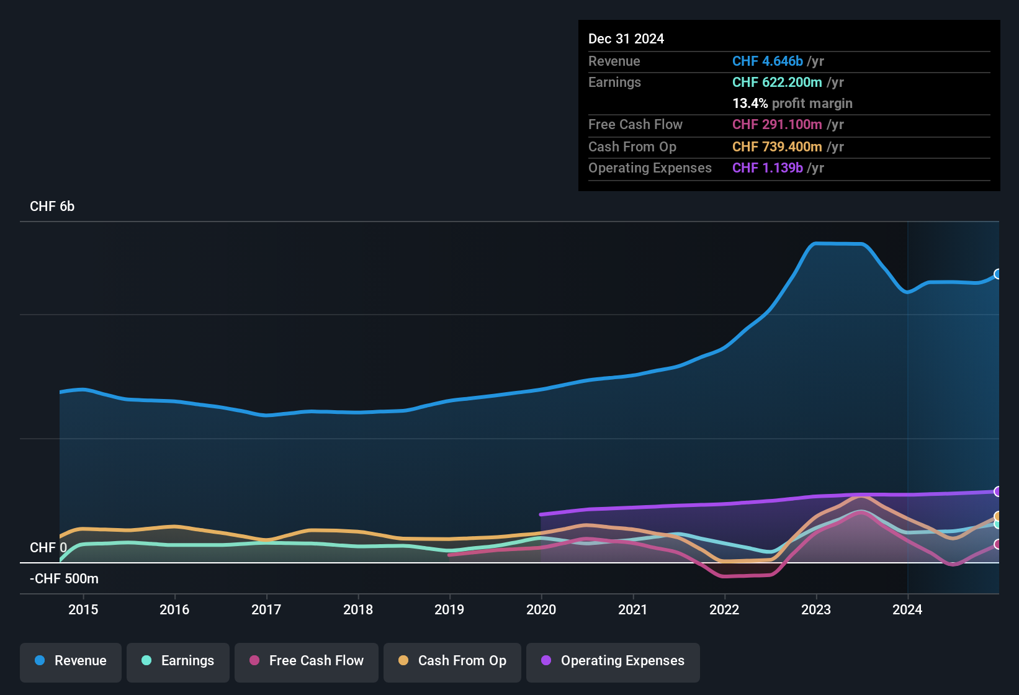Click the CHF 4.646b revenue value
The height and width of the screenshot is (695, 1019).
[x=768, y=61]
